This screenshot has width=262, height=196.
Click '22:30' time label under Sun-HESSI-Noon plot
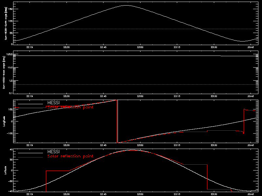click(66, 96)
